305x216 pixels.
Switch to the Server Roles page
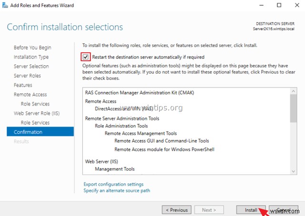point(27,76)
